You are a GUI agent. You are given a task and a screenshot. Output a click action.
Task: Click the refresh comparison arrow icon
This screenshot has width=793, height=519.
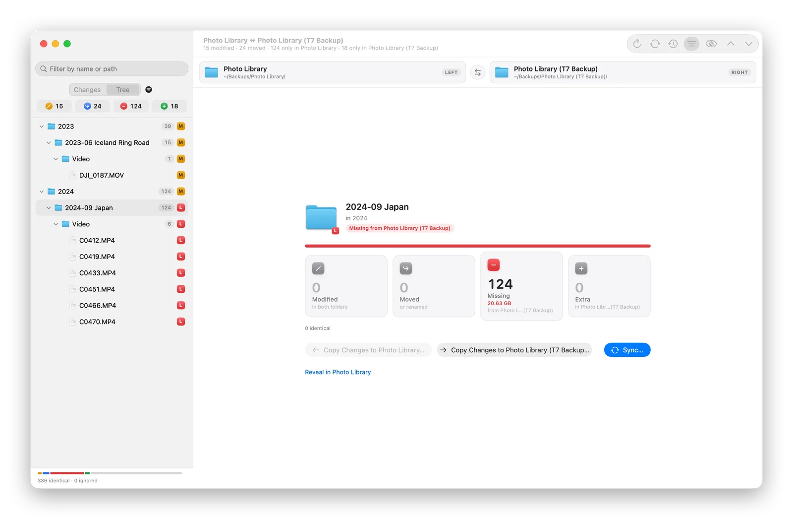tap(637, 44)
